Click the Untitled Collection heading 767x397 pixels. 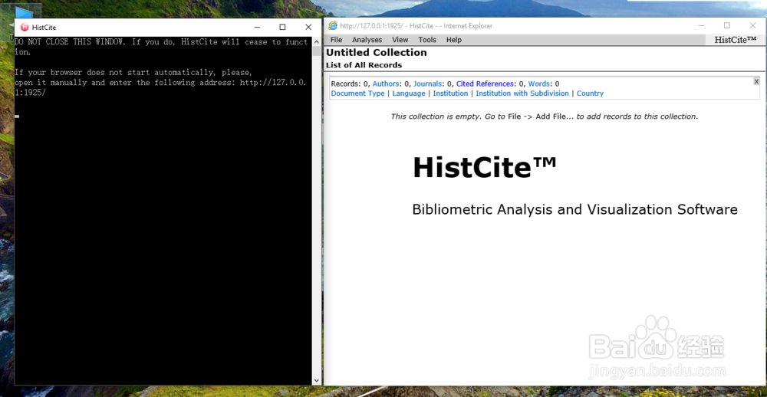[x=376, y=52]
